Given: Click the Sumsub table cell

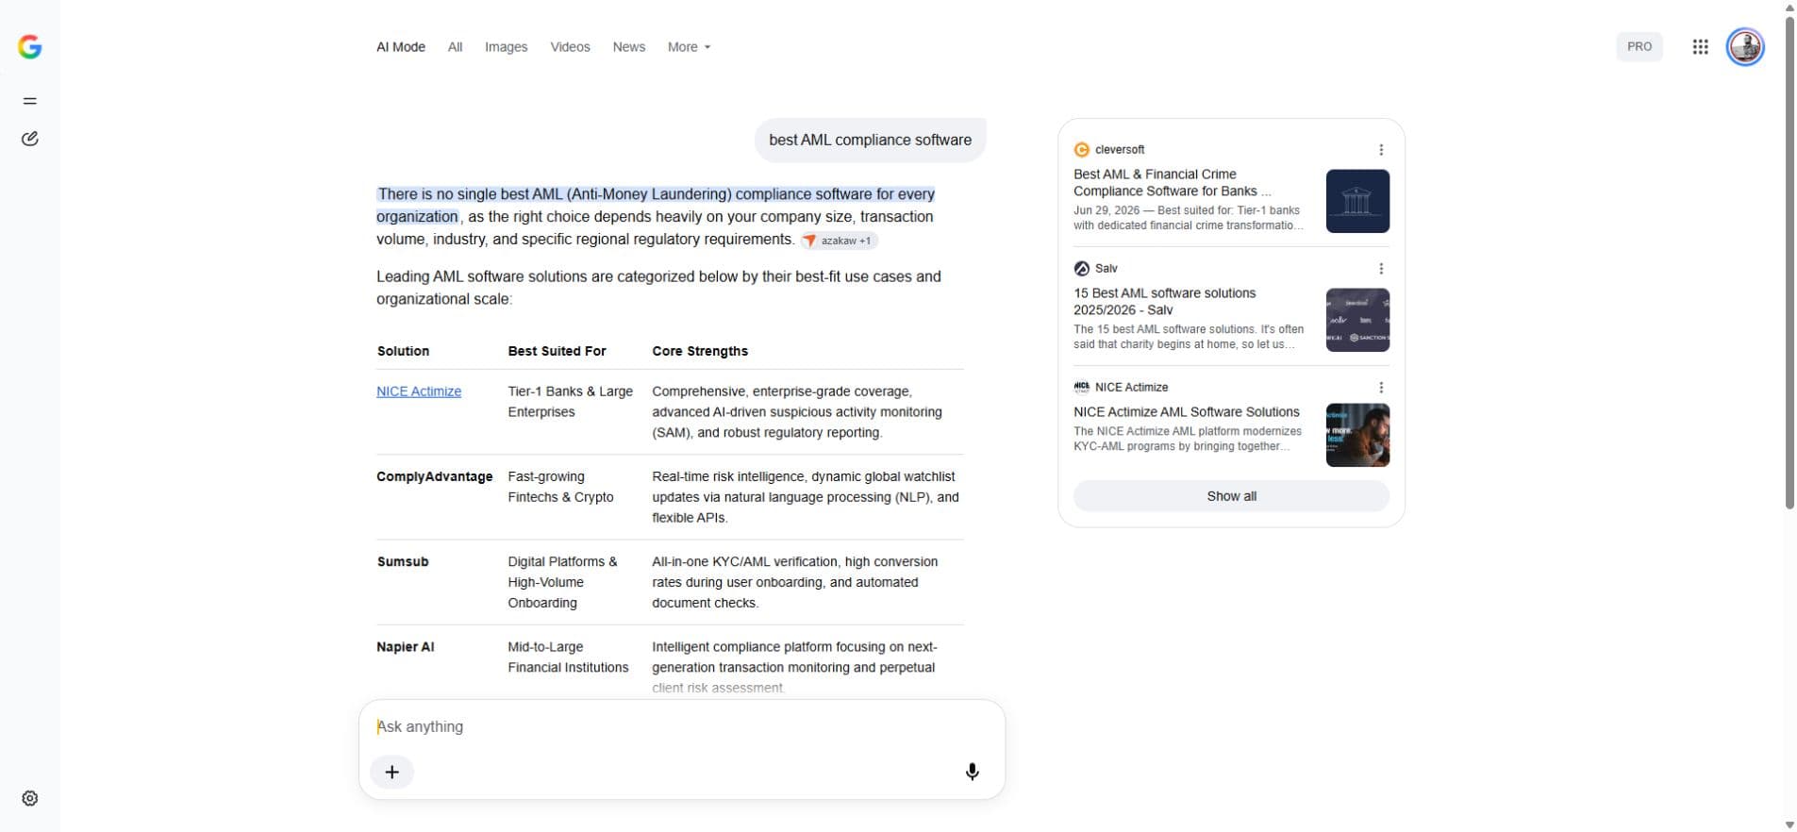Looking at the screenshot, I should click(x=403, y=561).
